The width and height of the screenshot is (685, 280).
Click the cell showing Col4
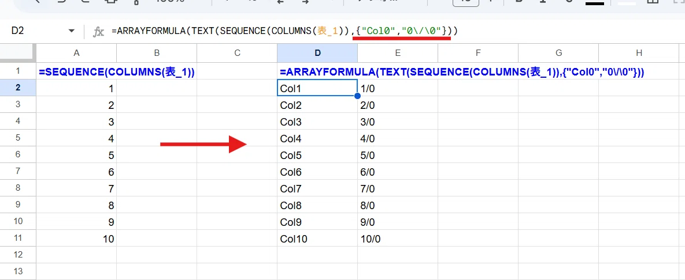(317, 138)
